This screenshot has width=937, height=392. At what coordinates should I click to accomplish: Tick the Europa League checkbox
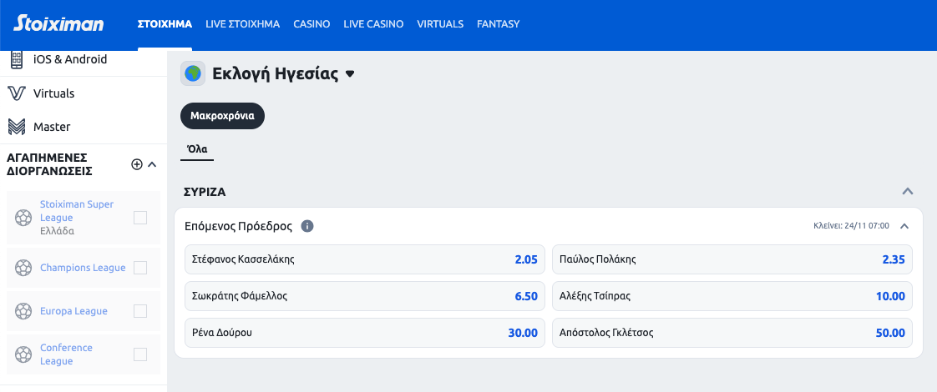[x=140, y=311]
